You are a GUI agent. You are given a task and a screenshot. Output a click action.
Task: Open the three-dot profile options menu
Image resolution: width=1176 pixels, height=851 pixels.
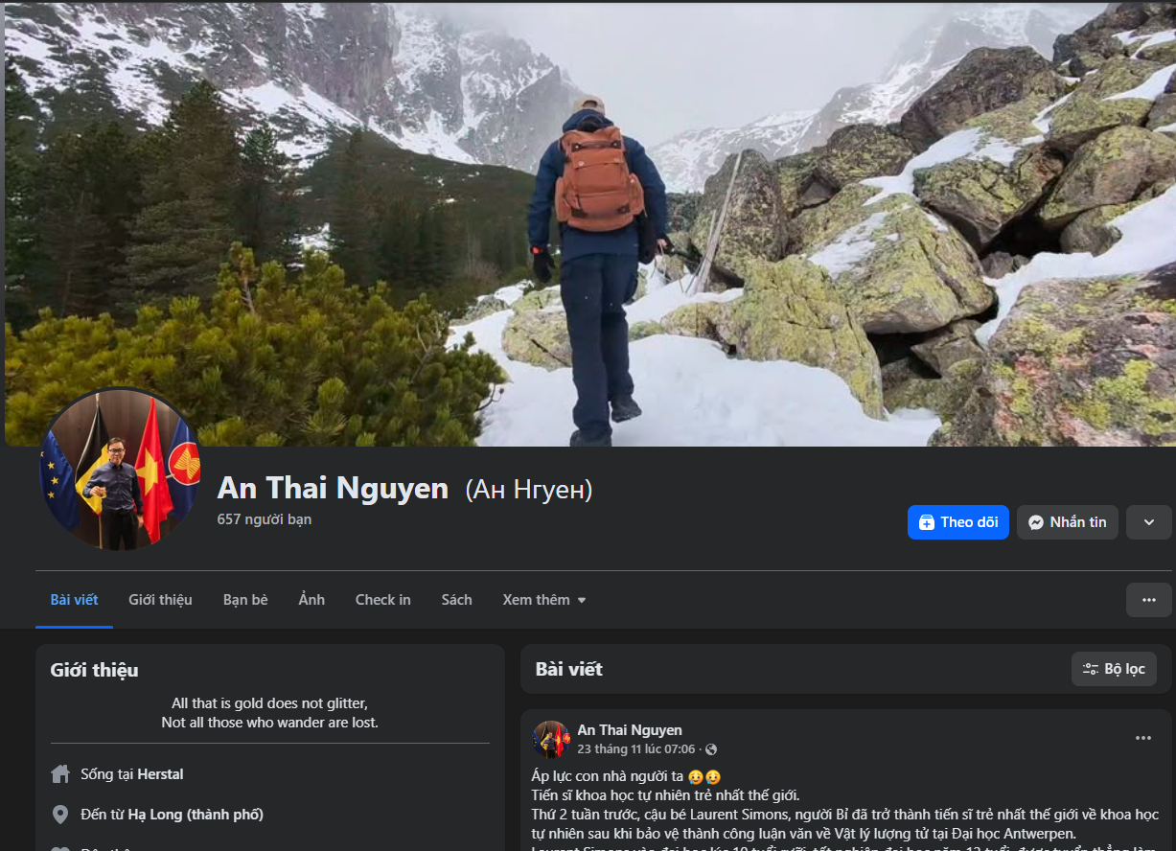pos(1148,600)
